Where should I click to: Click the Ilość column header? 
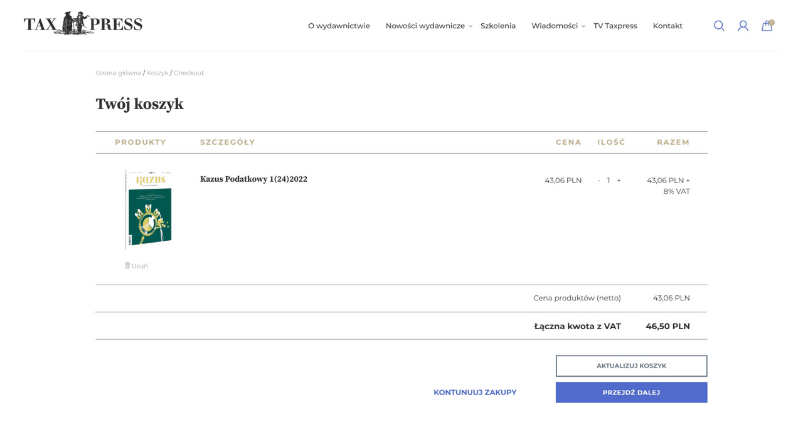coord(611,142)
